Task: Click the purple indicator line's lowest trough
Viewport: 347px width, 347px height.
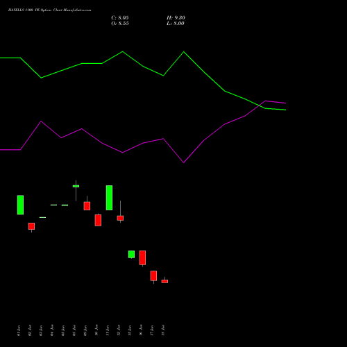Action: 184,162
